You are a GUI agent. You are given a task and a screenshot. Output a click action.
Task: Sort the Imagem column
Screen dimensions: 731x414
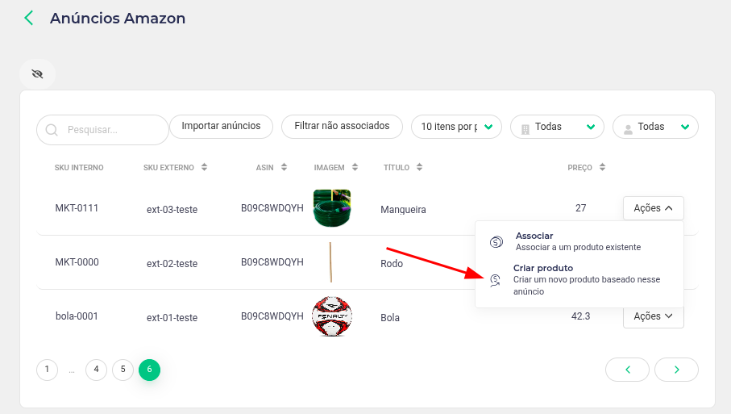click(355, 167)
